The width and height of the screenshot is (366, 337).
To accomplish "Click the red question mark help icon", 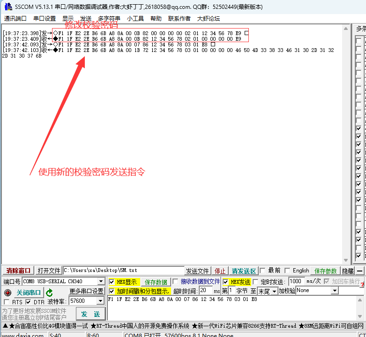I will point(362,284).
